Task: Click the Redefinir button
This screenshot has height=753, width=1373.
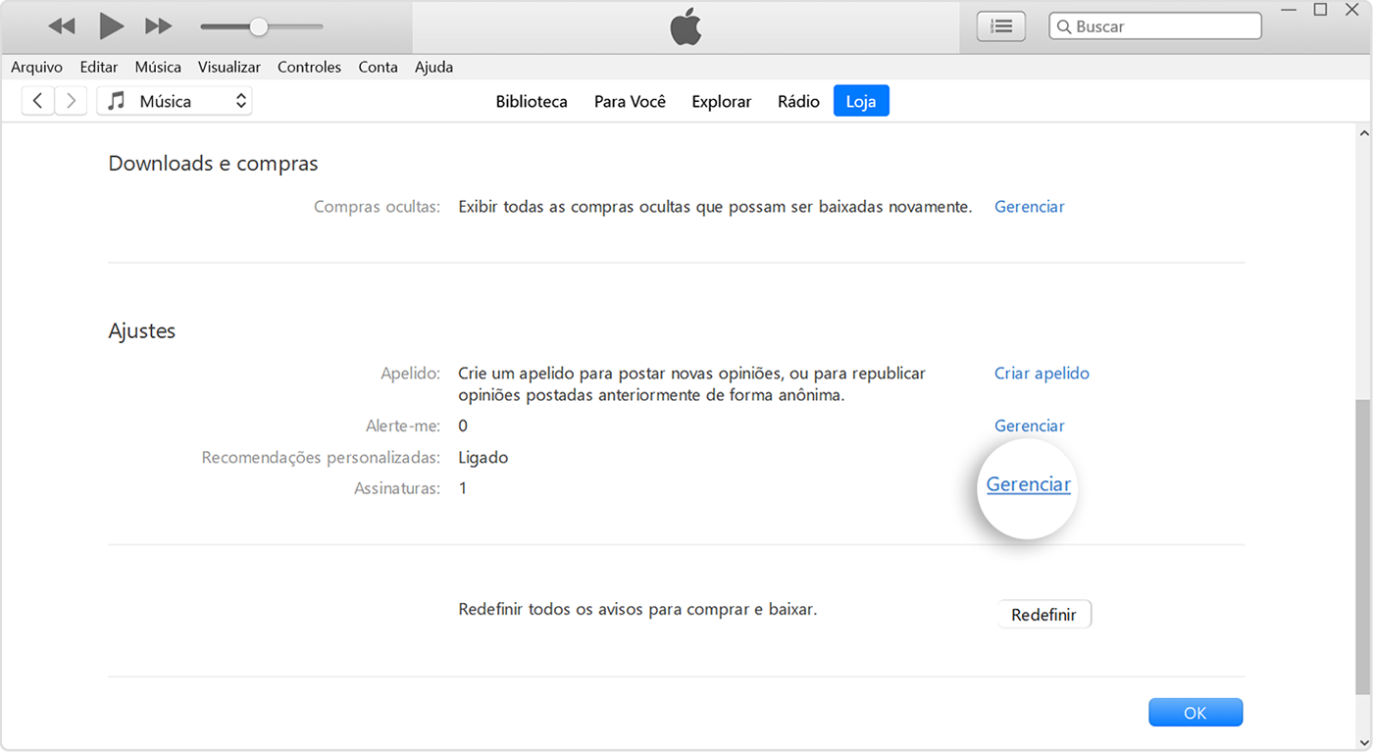Action: (x=1043, y=615)
